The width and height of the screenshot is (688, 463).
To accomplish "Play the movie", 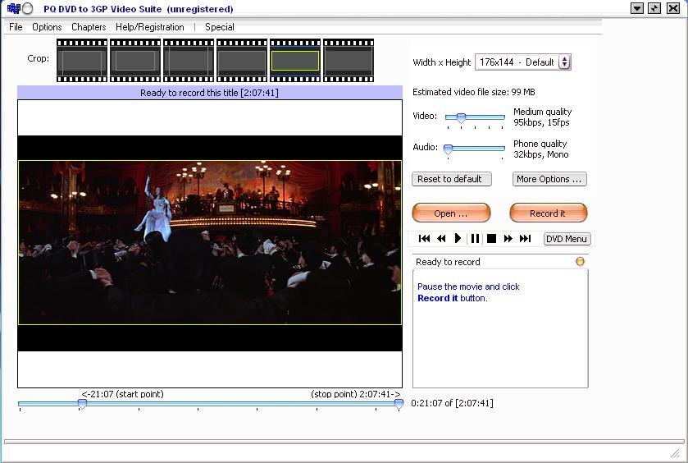I will pyautogui.click(x=458, y=239).
